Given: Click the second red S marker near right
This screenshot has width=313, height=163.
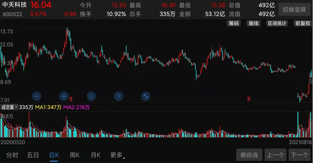Looking at the screenshot, I should 249,99.
